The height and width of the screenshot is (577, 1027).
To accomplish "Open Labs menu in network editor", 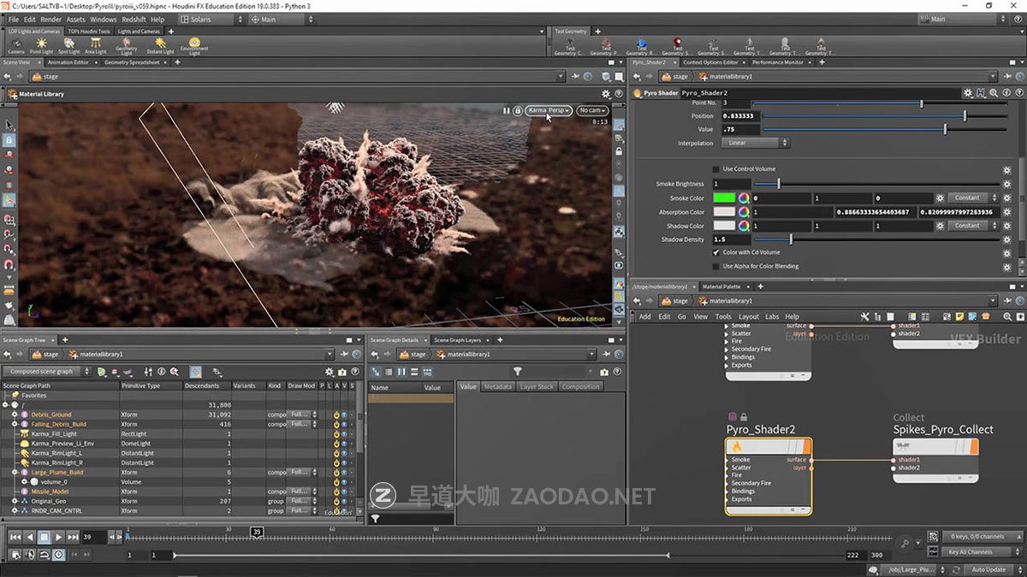I will point(772,316).
